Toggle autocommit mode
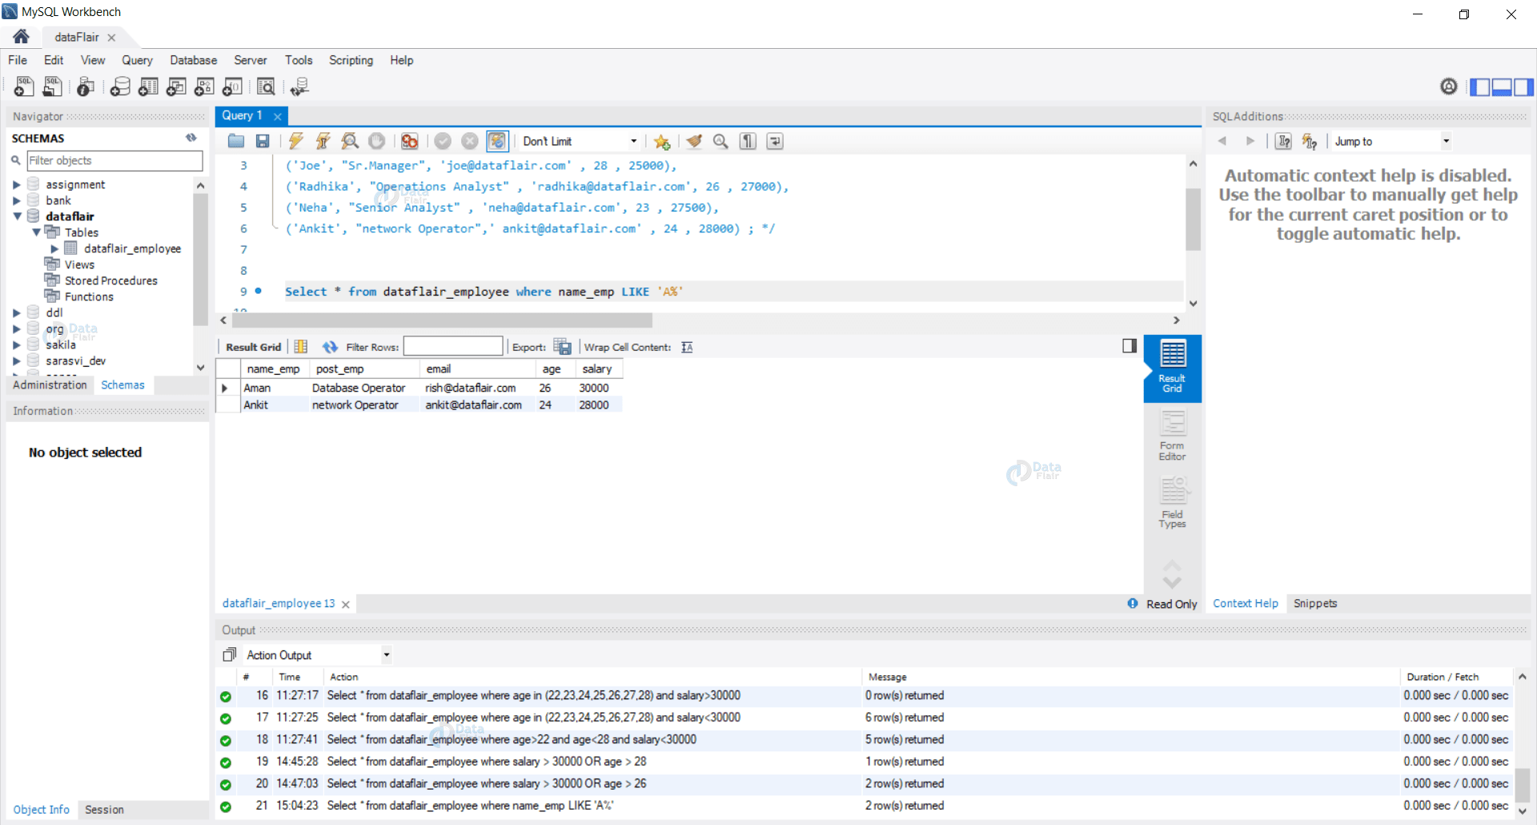This screenshot has width=1537, height=825. pos(497,142)
